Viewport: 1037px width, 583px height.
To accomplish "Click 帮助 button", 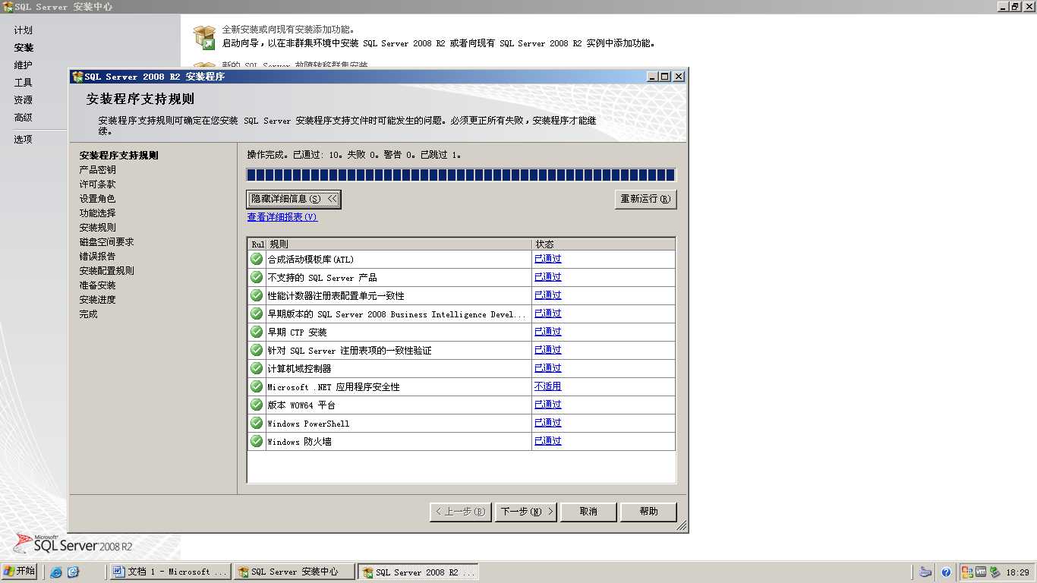I will (x=648, y=512).
